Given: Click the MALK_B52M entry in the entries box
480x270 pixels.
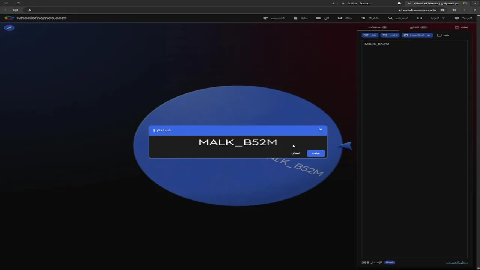Looking at the screenshot, I should click(377, 44).
